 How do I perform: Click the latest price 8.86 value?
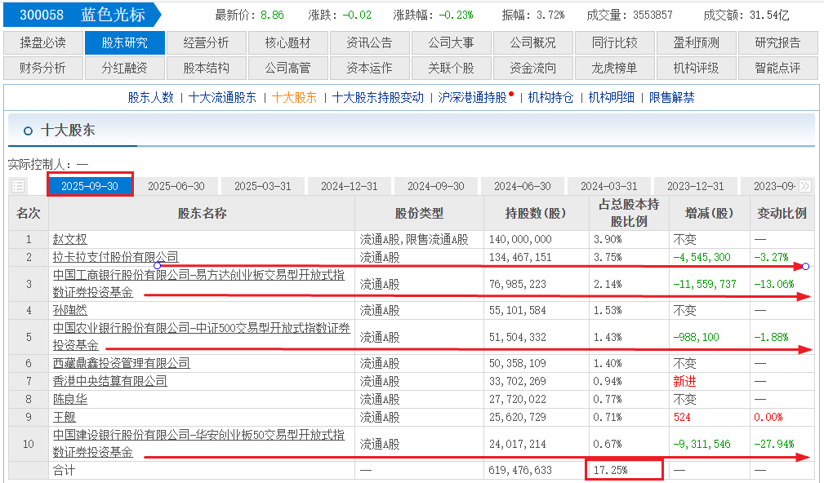[x=272, y=16]
